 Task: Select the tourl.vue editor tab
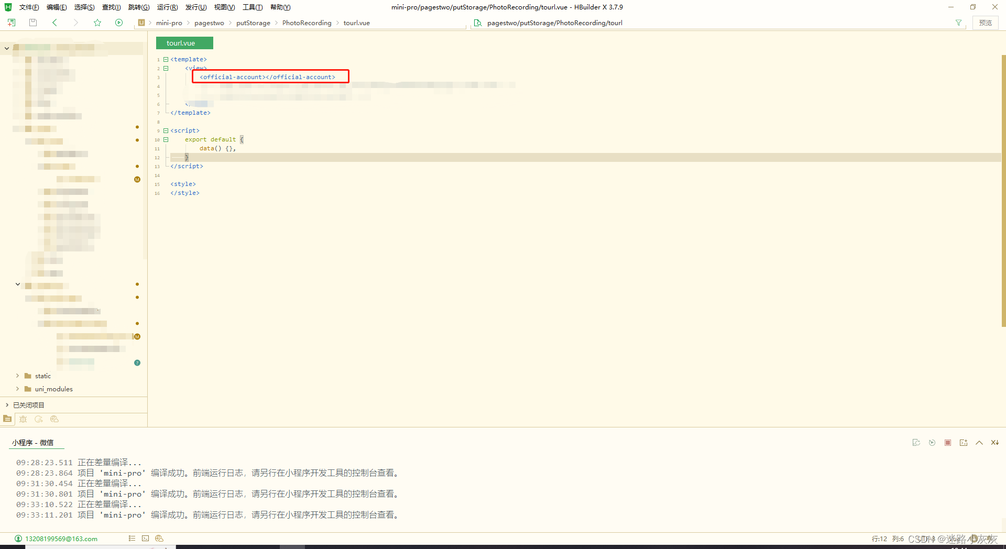tap(184, 43)
